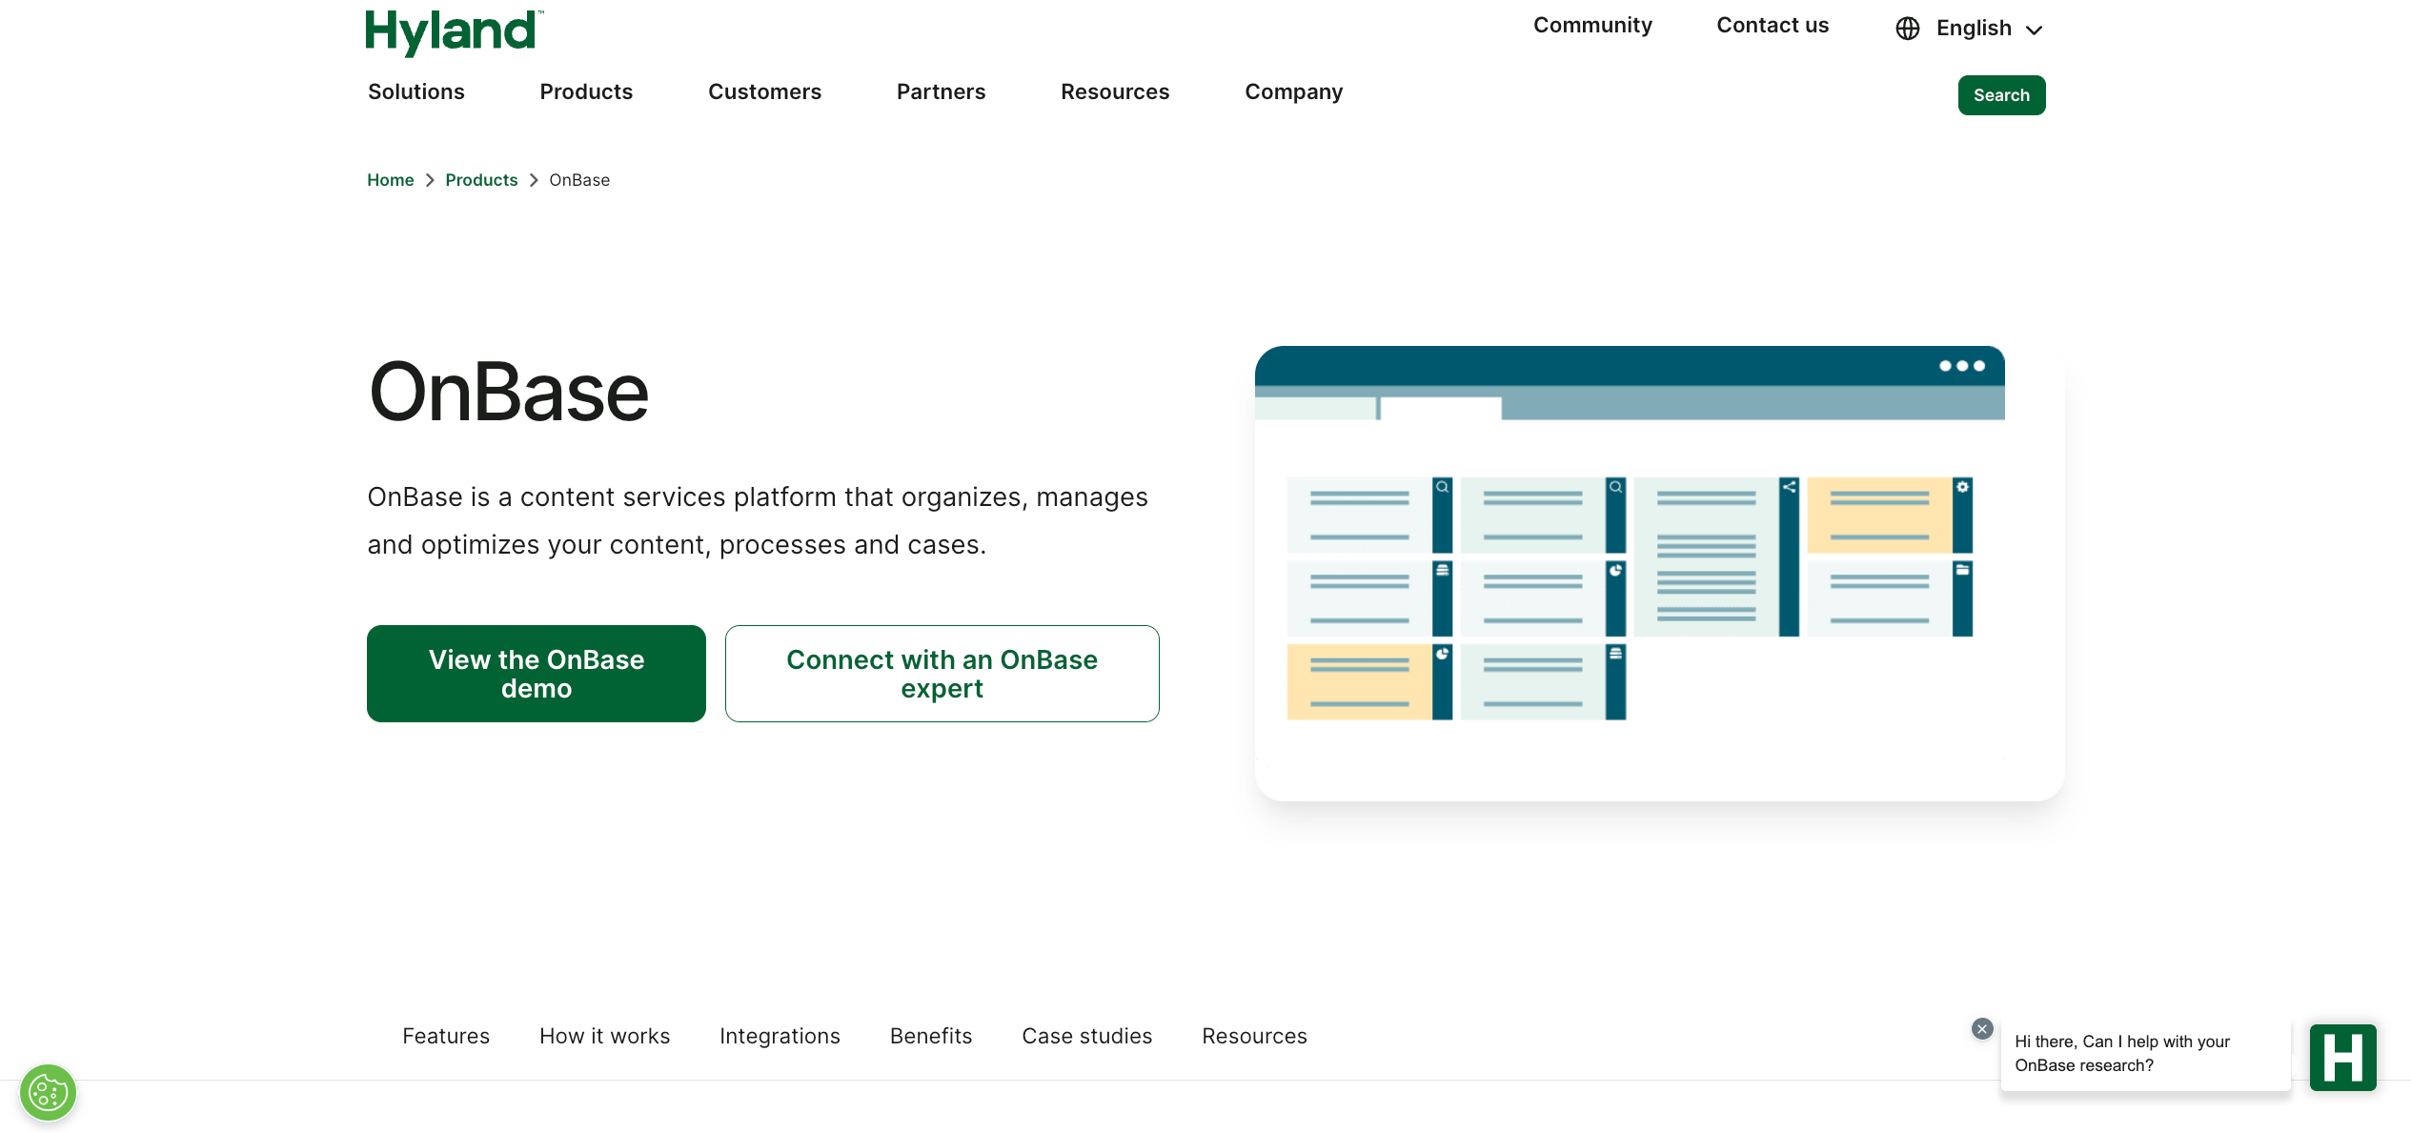Jump to the Case studies section

(1087, 1036)
